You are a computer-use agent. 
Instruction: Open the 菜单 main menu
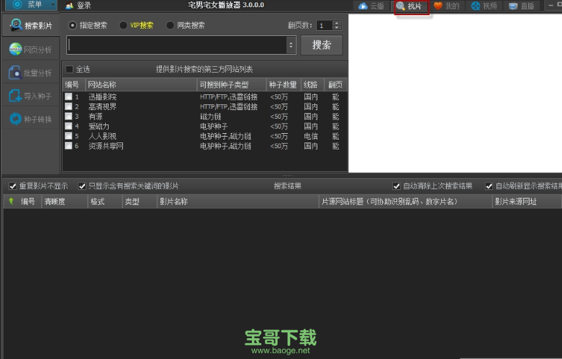[31, 4]
